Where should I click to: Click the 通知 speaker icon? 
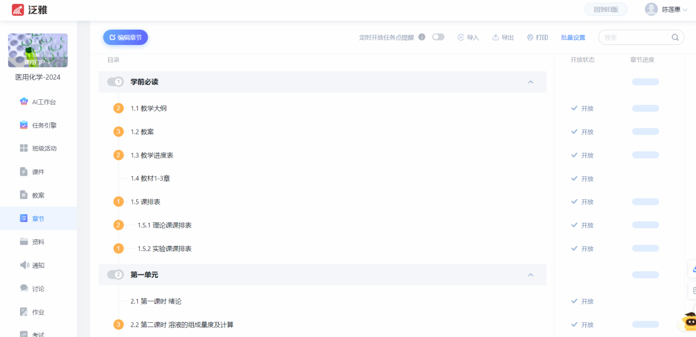pos(24,265)
